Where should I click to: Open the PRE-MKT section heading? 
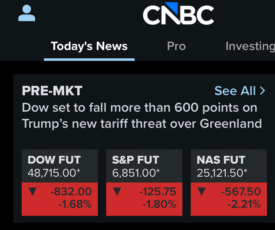click(x=52, y=91)
